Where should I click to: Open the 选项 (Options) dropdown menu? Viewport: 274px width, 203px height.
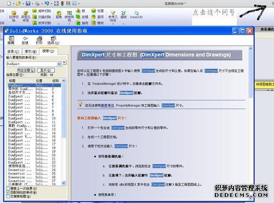pos(53,40)
